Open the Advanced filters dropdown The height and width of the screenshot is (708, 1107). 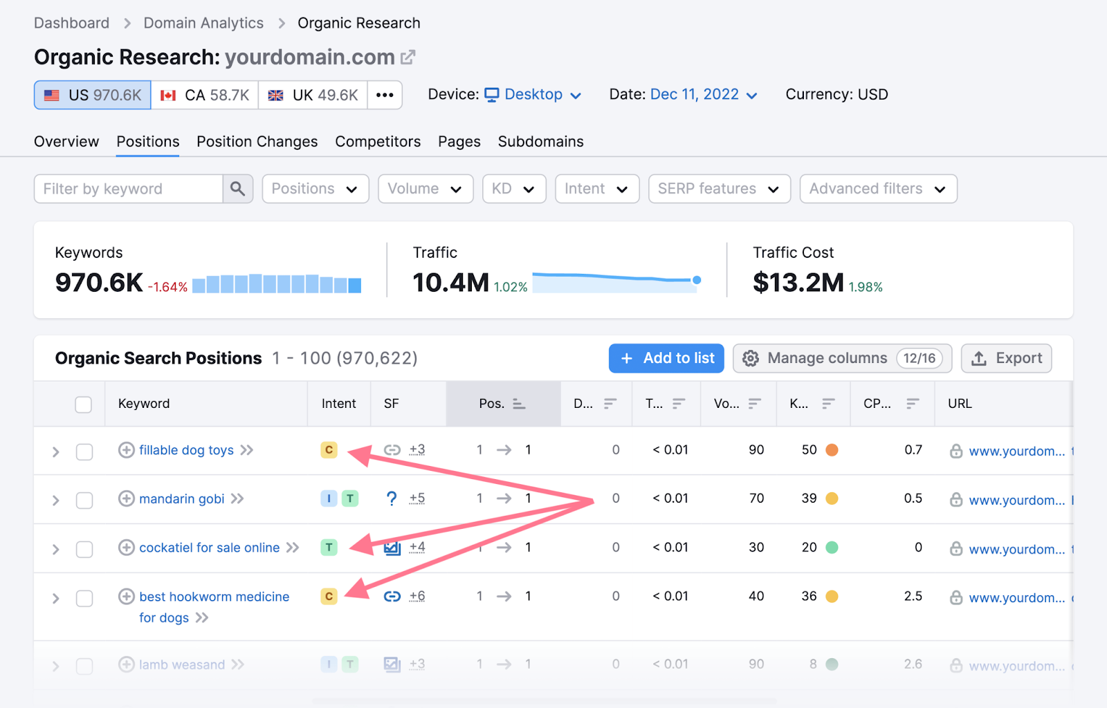pos(877,188)
